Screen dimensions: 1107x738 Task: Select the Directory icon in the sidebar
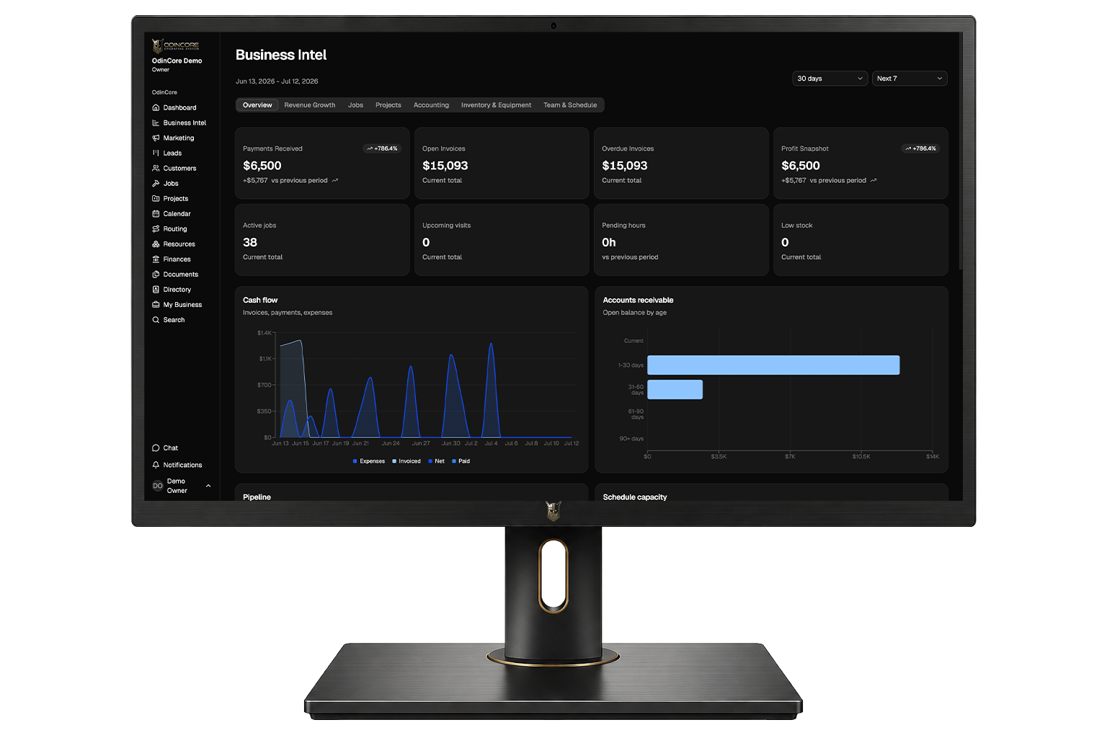tap(156, 289)
